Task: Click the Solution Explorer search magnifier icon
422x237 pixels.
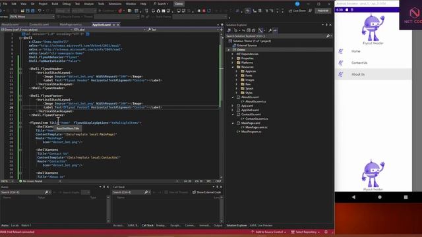Action: 328,36
